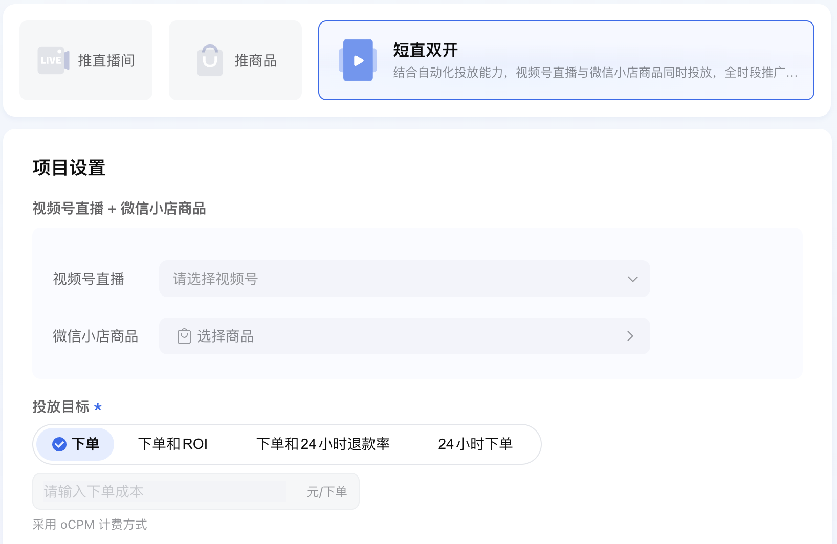The image size is (837, 544).
Task: Switch to the 推直播间 promotion type
Action: (x=85, y=60)
